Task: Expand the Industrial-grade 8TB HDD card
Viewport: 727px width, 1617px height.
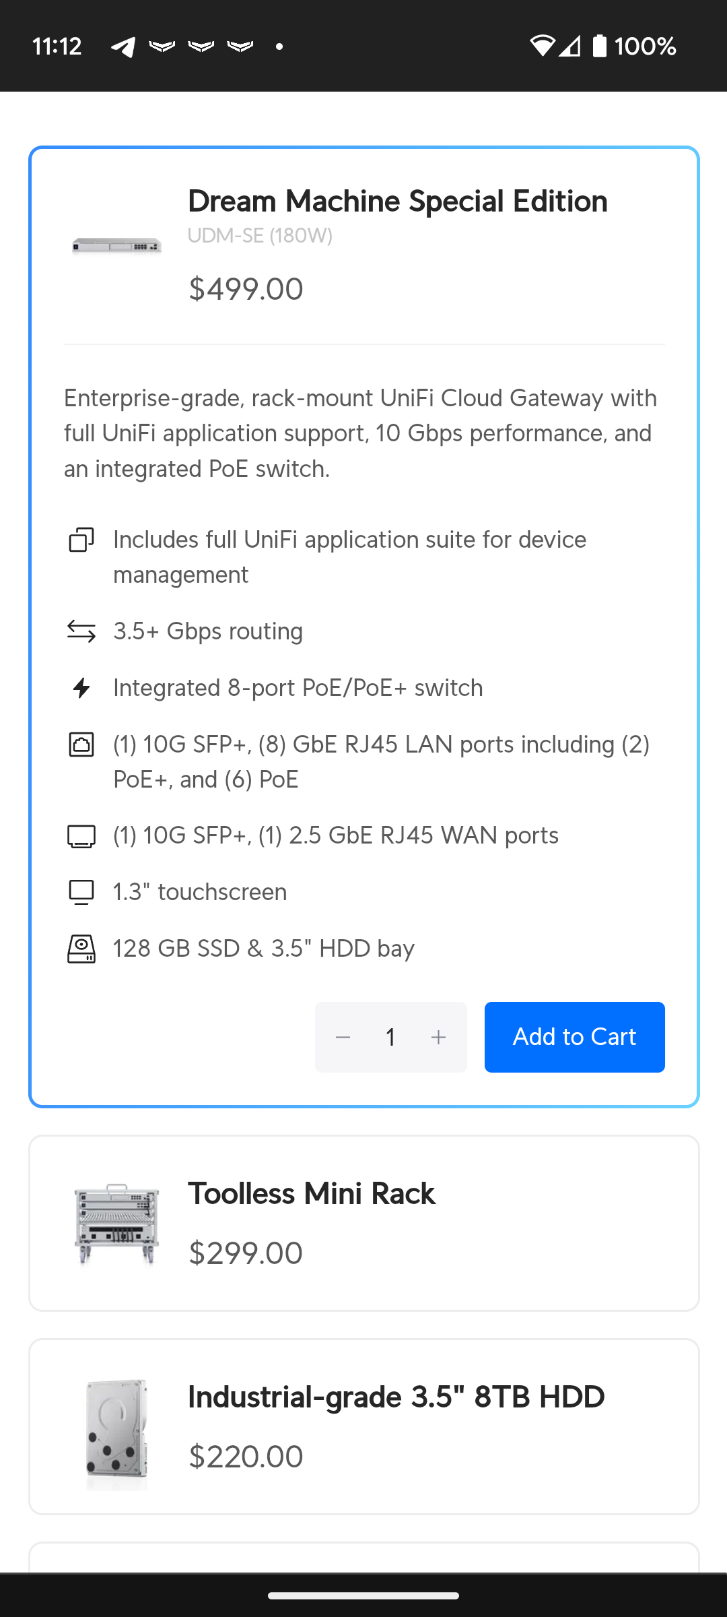Action: (364, 1427)
